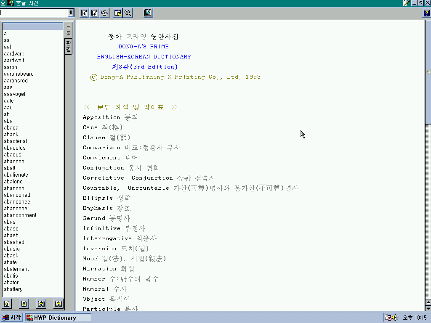
Task: Click the speaker volume tray icon
Action: 395,318
